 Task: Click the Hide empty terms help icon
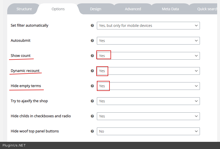point(92,86)
